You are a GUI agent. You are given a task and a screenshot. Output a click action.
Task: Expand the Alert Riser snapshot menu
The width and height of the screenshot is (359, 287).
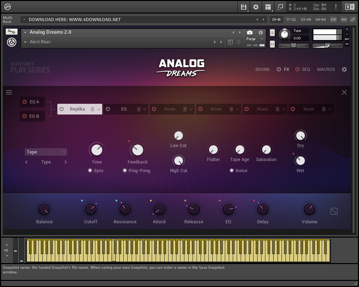click(x=25, y=42)
